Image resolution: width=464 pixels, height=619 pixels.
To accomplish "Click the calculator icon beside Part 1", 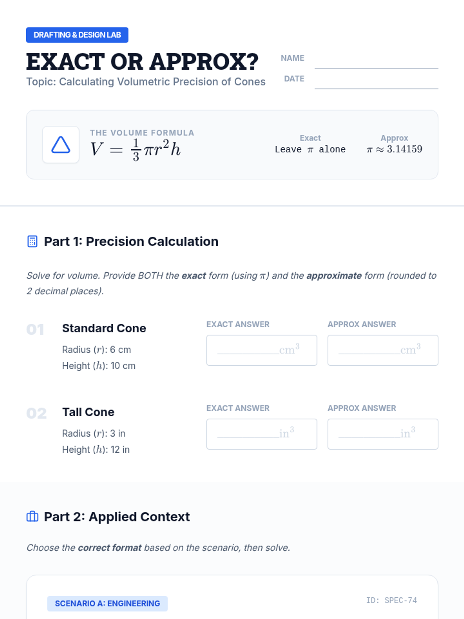I will tap(32, 241).
